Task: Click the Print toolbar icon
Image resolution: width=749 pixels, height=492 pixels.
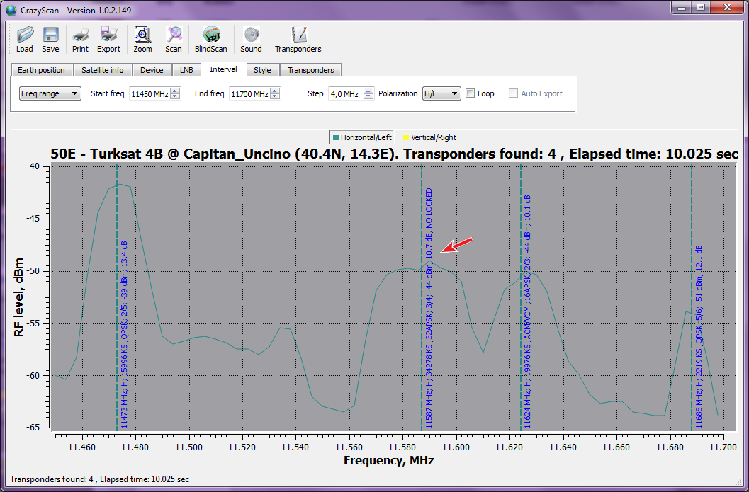Action: click(80, 35)
